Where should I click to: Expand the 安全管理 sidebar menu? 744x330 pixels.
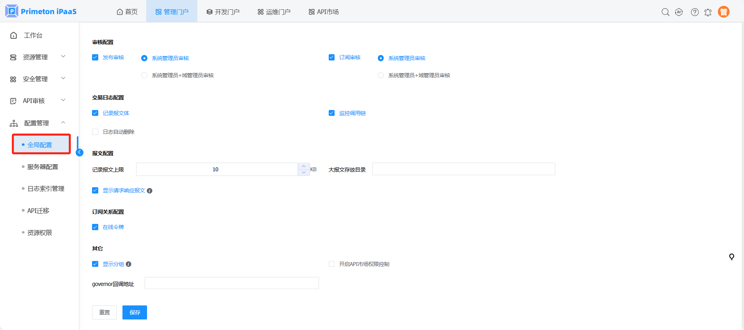pyautogui.click(x=37, y=79)
